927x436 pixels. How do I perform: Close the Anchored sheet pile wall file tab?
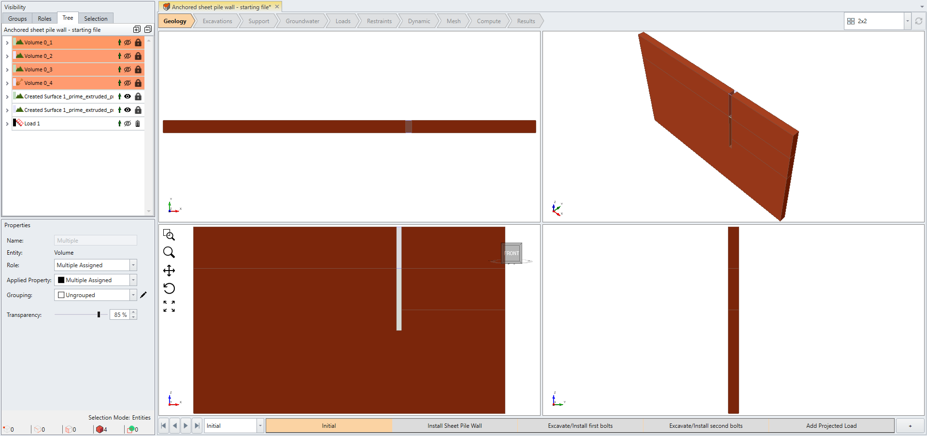coord(277,7)
